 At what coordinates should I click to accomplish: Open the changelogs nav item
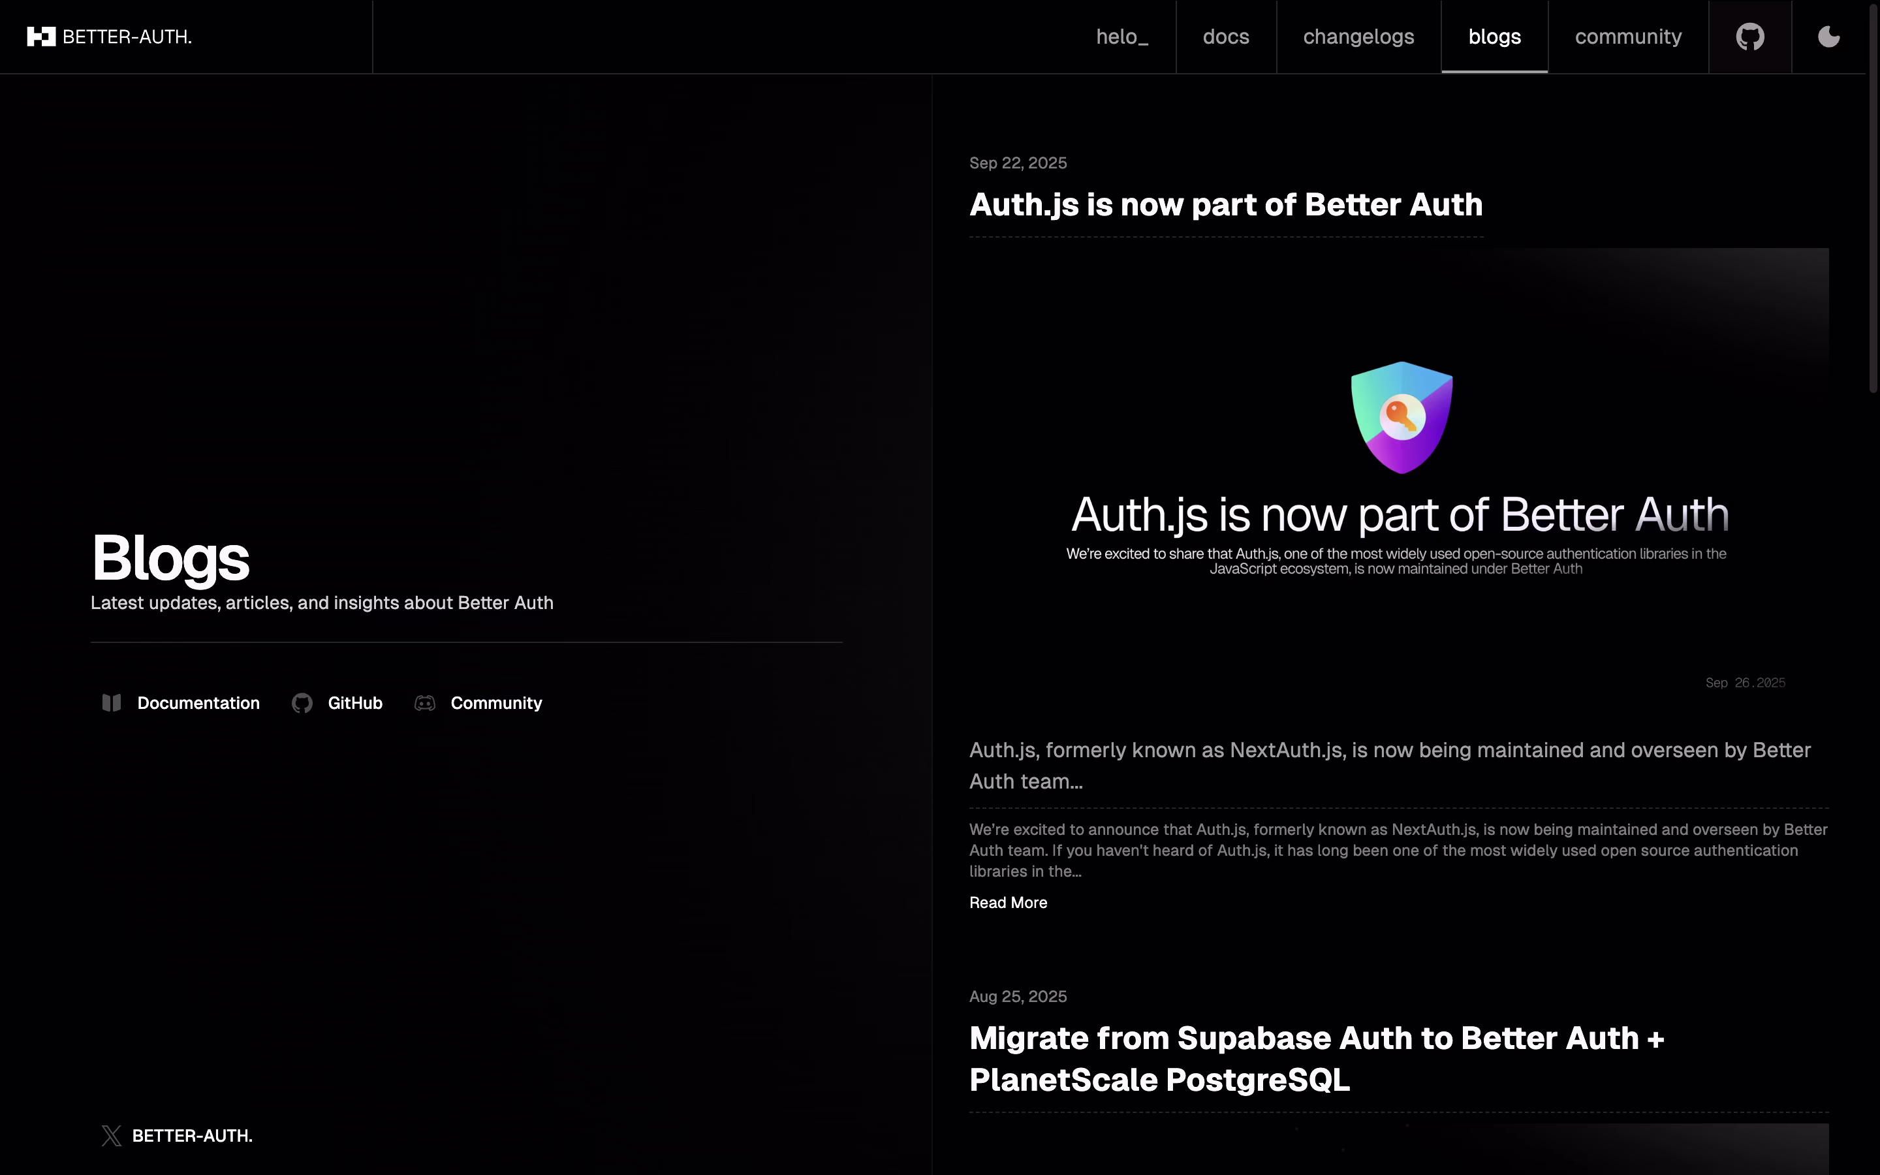pyautogui.click(x=1358, y=37)
